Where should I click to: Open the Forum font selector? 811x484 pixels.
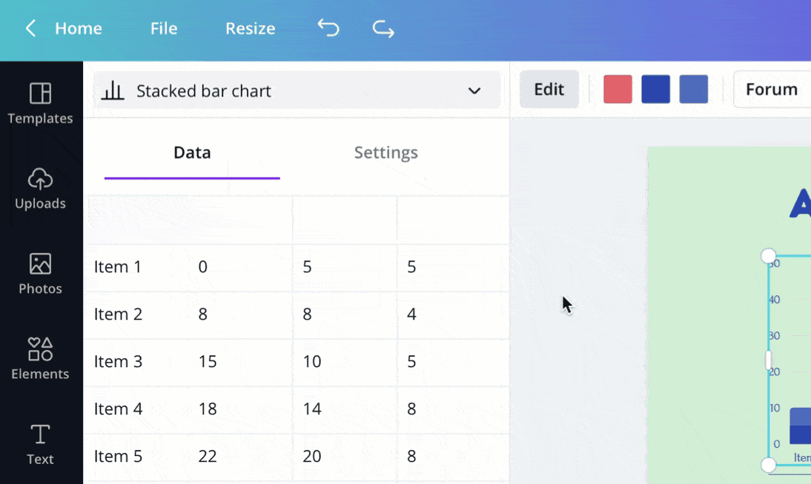coord(772,89)
